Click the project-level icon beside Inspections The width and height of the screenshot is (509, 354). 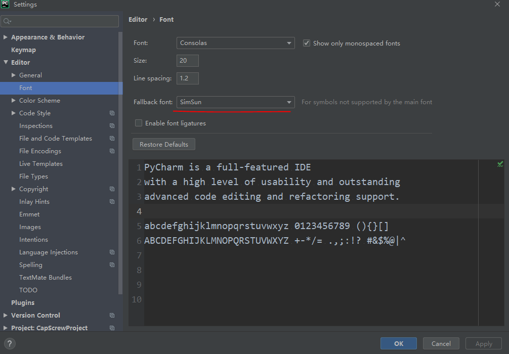click(112, 125)
